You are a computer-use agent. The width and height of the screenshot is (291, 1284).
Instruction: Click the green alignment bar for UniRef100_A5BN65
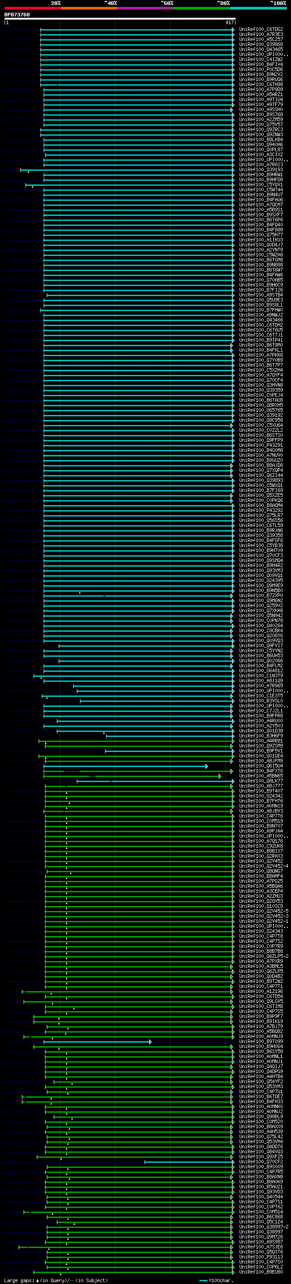pos(132,776)
